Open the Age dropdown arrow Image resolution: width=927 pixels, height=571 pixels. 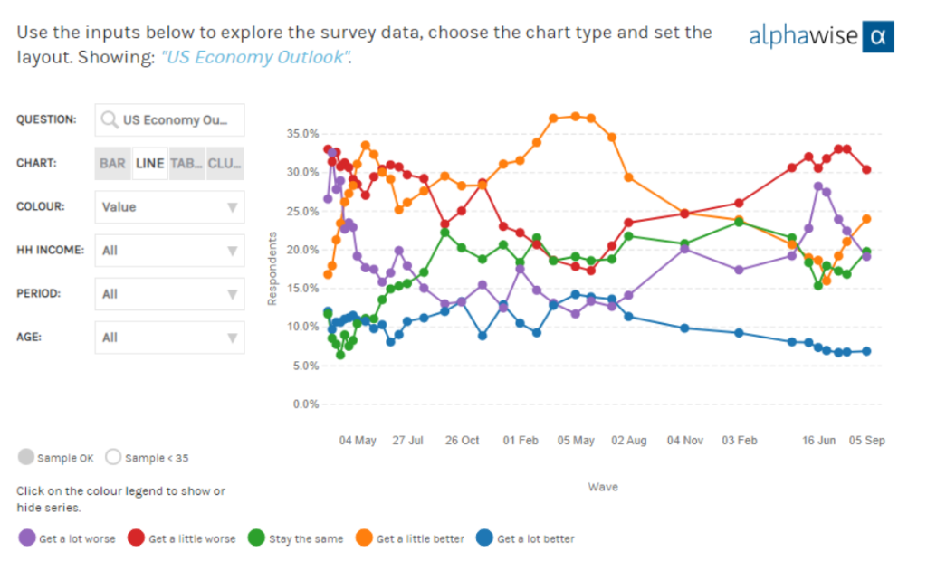point(233,338)
